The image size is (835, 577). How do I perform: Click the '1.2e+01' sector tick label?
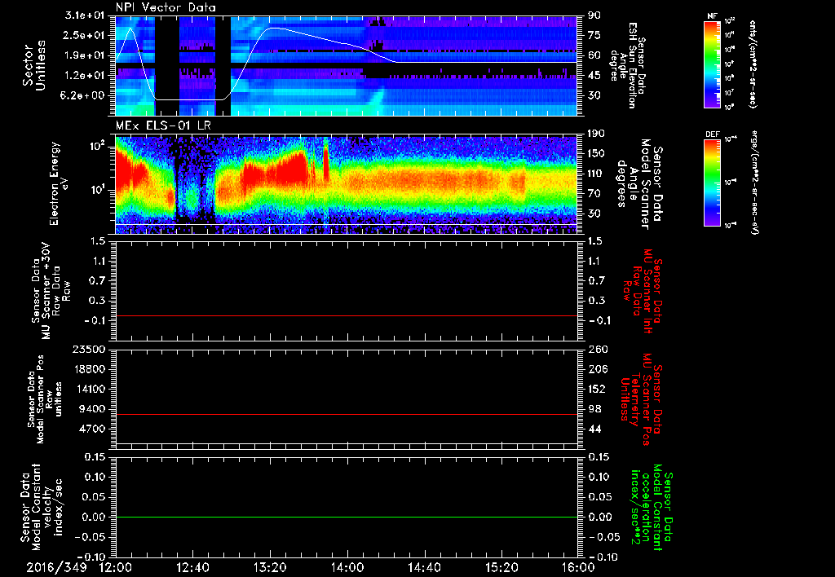click(x=85, y=76)
